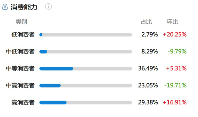Click the 低消费者 progress bar

point(86,35)
